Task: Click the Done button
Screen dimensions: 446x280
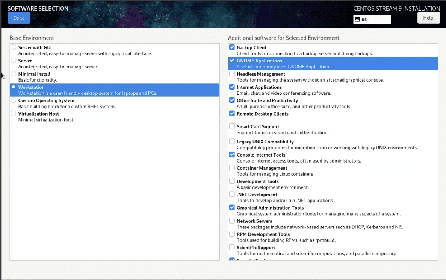Action: click(19, 18)
